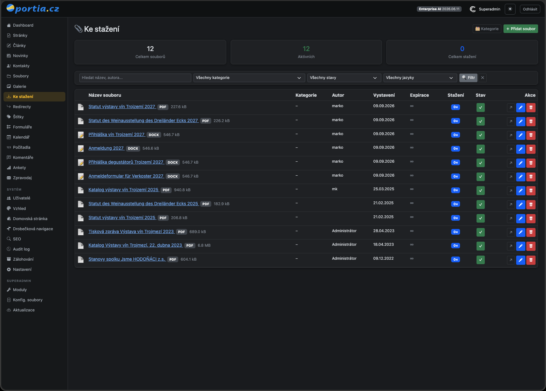The image size is (546, 391).
Task: Click file icon of Statut výstavy vín Trojzemí 2025
Action: (x=81, y=218)
